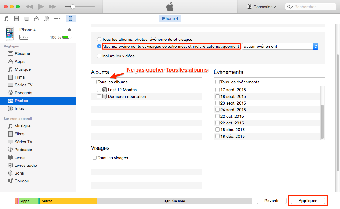Click the 8 Go capacity badge
Screen dimensions: 340x209
pos(24,37)
